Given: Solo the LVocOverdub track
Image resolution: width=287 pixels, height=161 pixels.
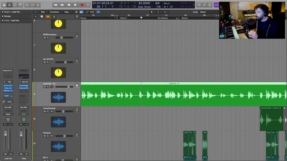Looking at the screenshot, I should 48,111.
